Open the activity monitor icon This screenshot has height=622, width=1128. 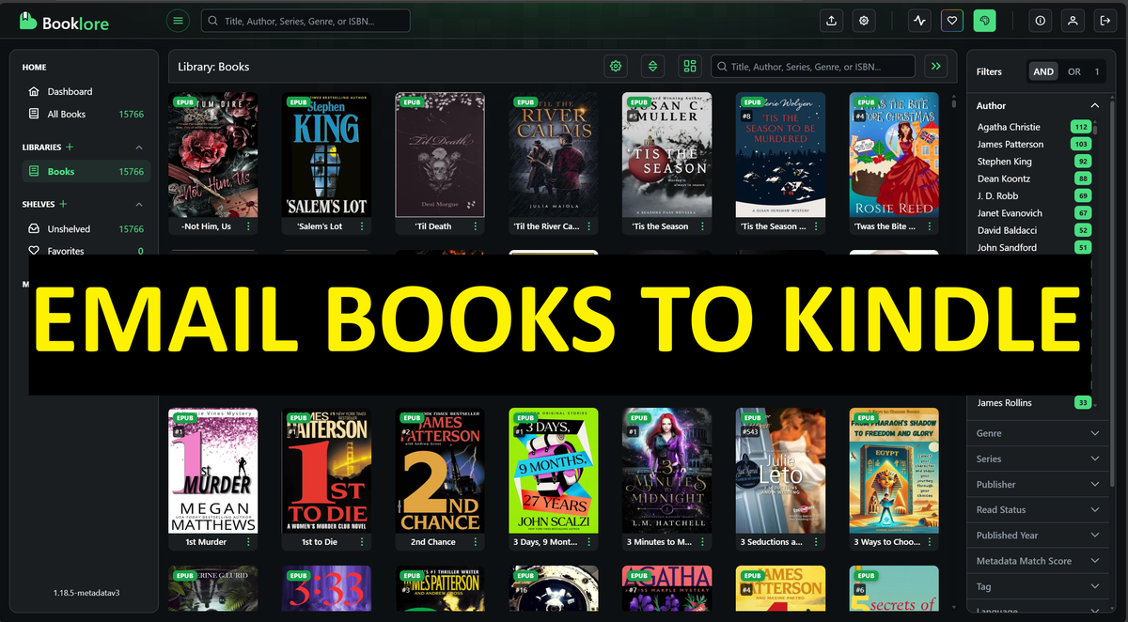919,20
